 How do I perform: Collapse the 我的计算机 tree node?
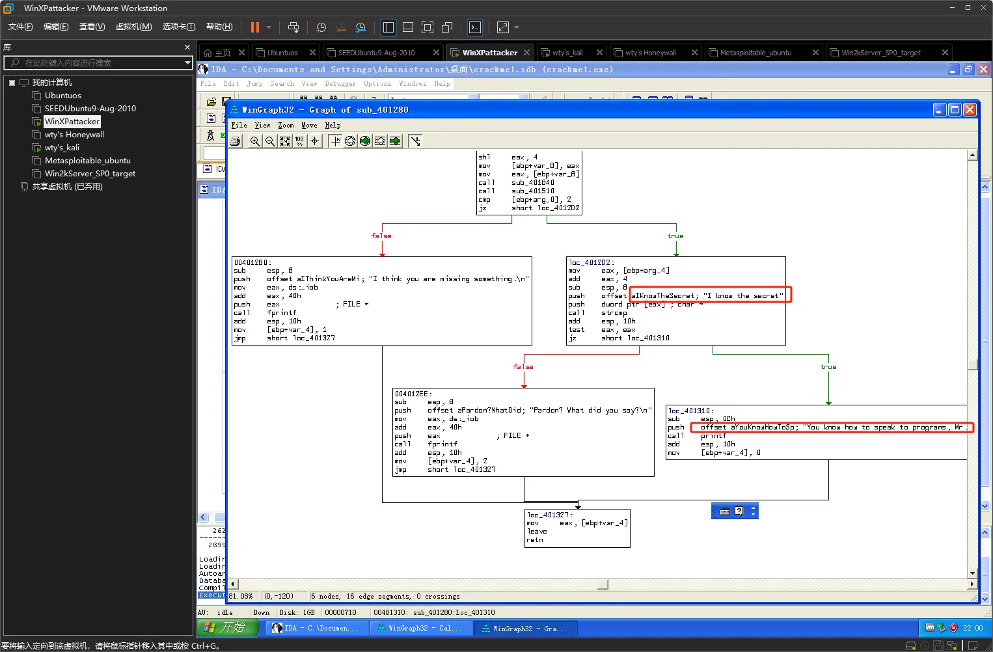click(12, 83)
